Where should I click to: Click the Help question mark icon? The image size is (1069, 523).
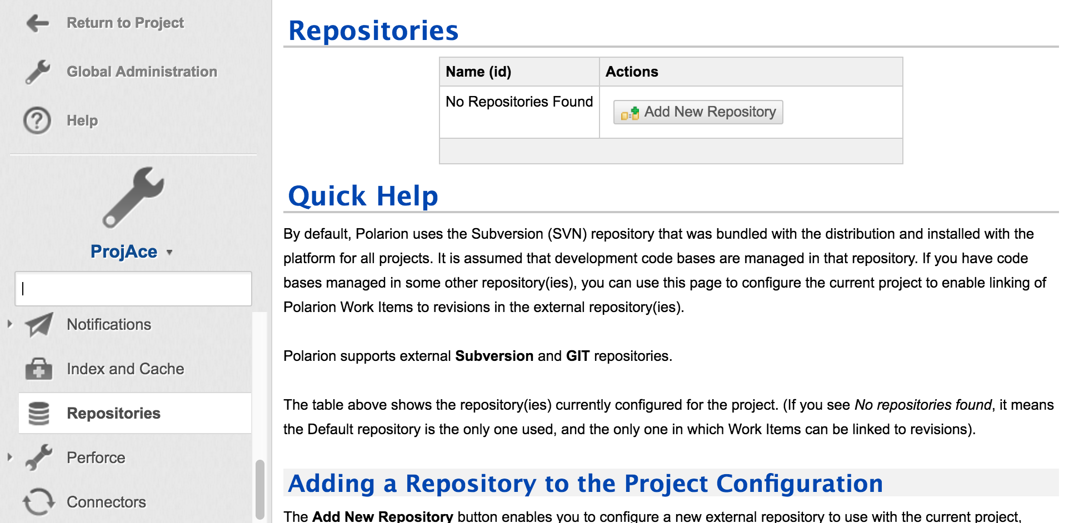(37, 120)
